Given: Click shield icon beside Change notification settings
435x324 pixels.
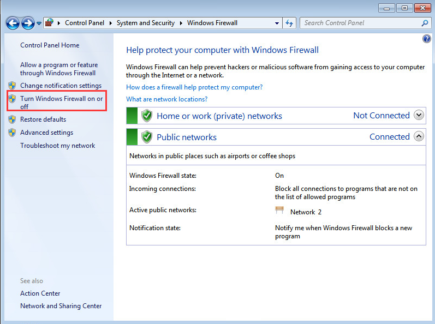Looking at the screenshot, I should 12,86.
